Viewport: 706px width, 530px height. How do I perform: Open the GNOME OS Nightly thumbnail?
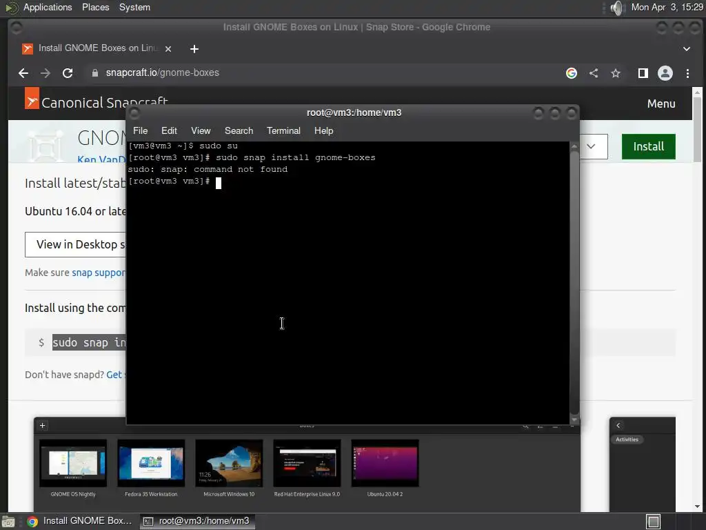point(73,463)
